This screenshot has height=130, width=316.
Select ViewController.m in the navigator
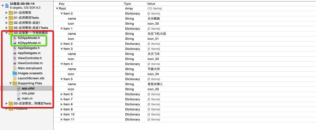pos(30,63)
